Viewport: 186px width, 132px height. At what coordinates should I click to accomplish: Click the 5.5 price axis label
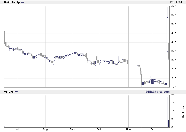click(x=174, y=15)
